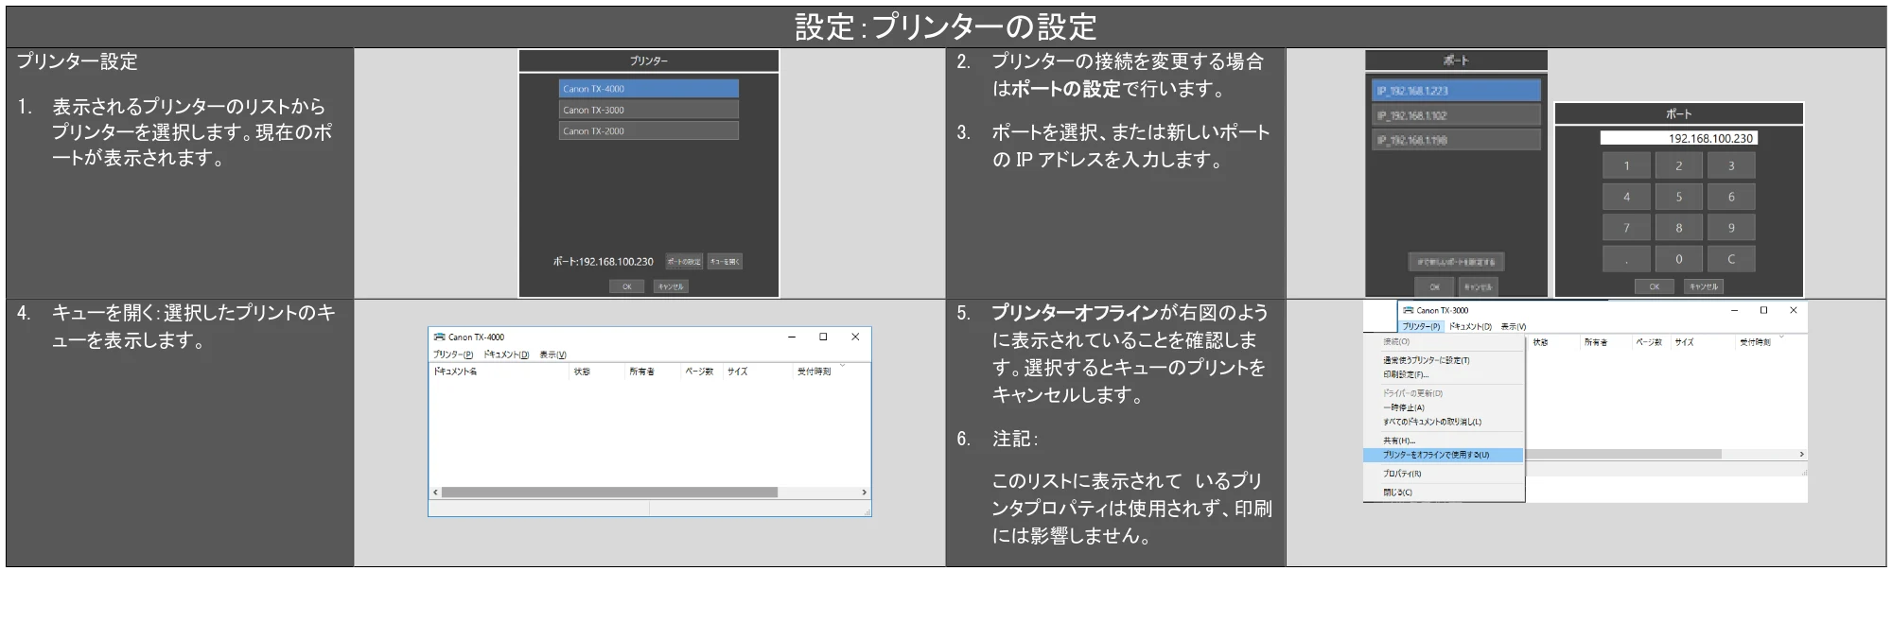
Task: Select Canon TX-3000 in the printer list
Action: [648, 110]
